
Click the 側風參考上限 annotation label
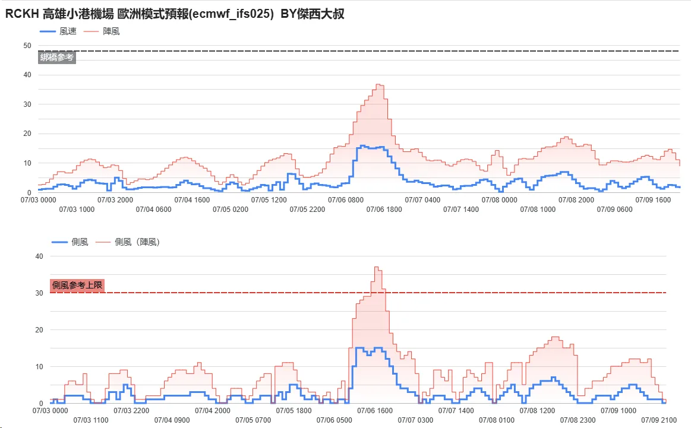77,286
